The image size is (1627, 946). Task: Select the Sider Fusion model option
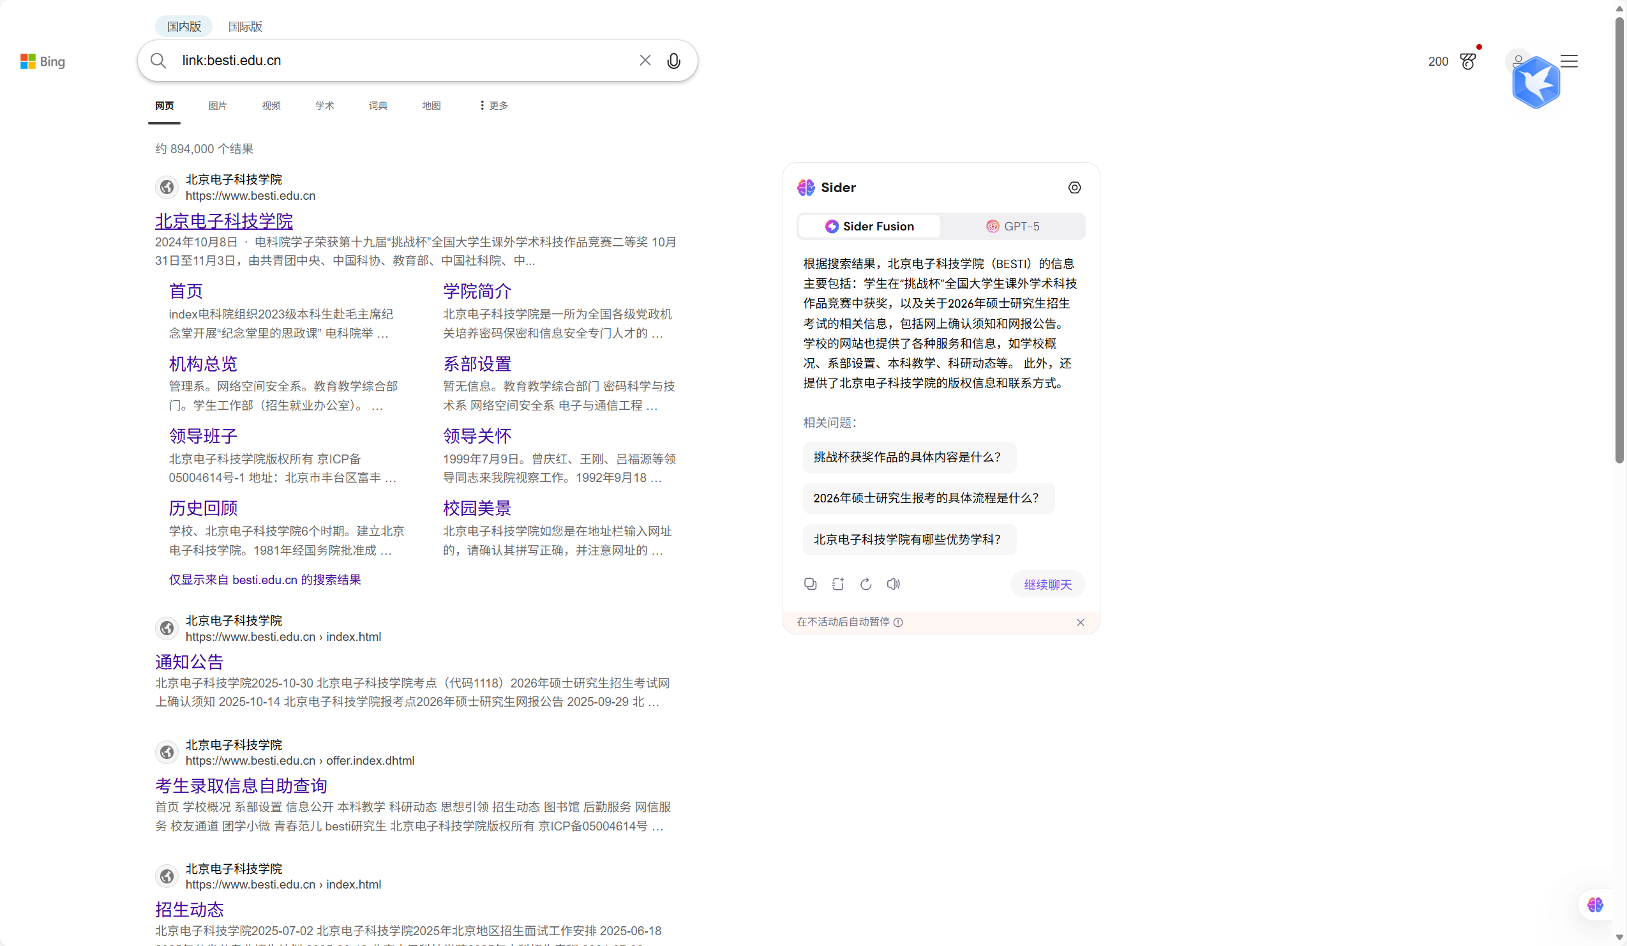coord(869,226)
